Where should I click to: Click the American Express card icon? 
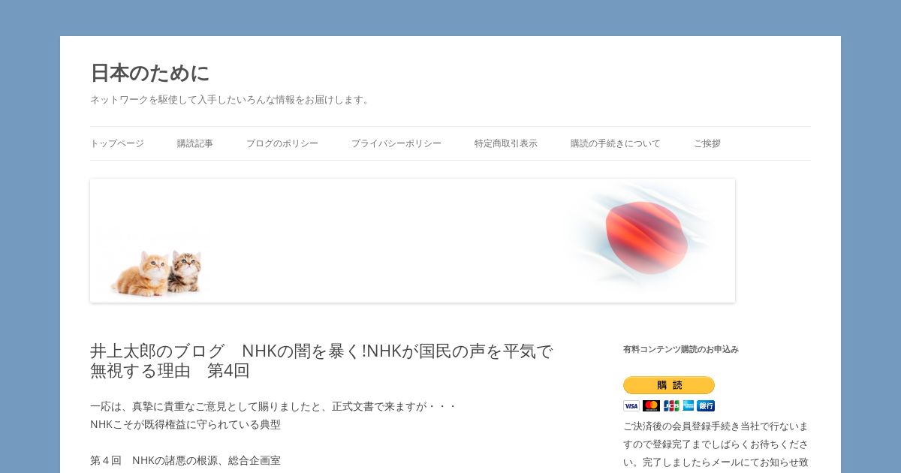(x=688, y=405)
